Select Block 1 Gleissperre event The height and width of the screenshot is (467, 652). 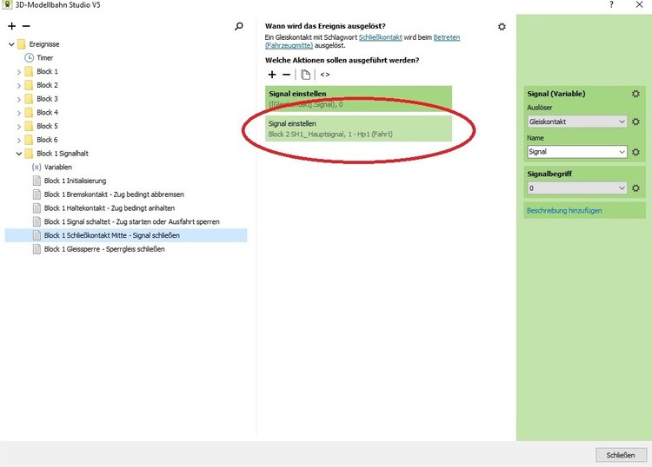click(x=104, y=249)
